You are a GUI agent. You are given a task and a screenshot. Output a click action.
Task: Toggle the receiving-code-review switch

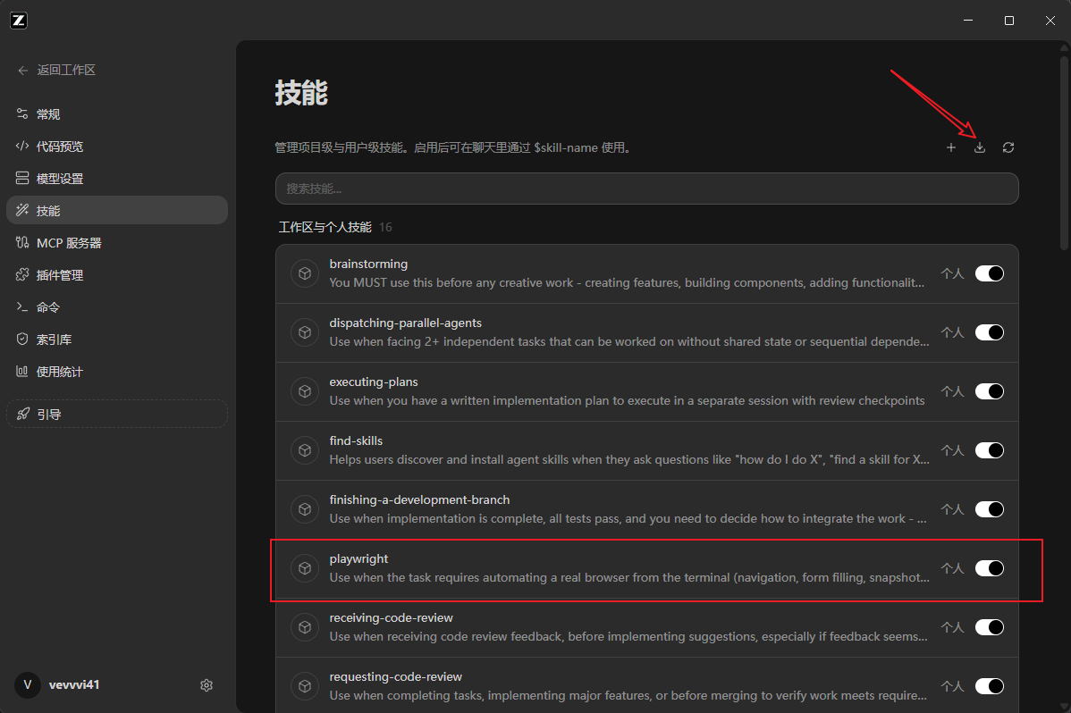coord(989,627)
